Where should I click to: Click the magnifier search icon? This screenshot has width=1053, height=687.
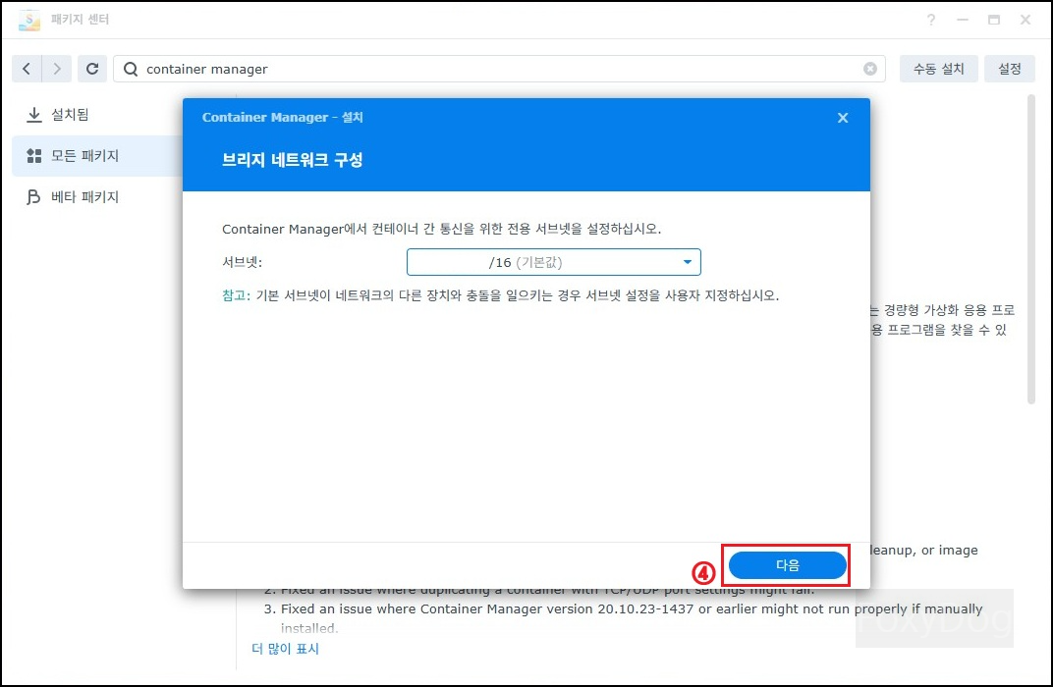[x=131, y=69]
